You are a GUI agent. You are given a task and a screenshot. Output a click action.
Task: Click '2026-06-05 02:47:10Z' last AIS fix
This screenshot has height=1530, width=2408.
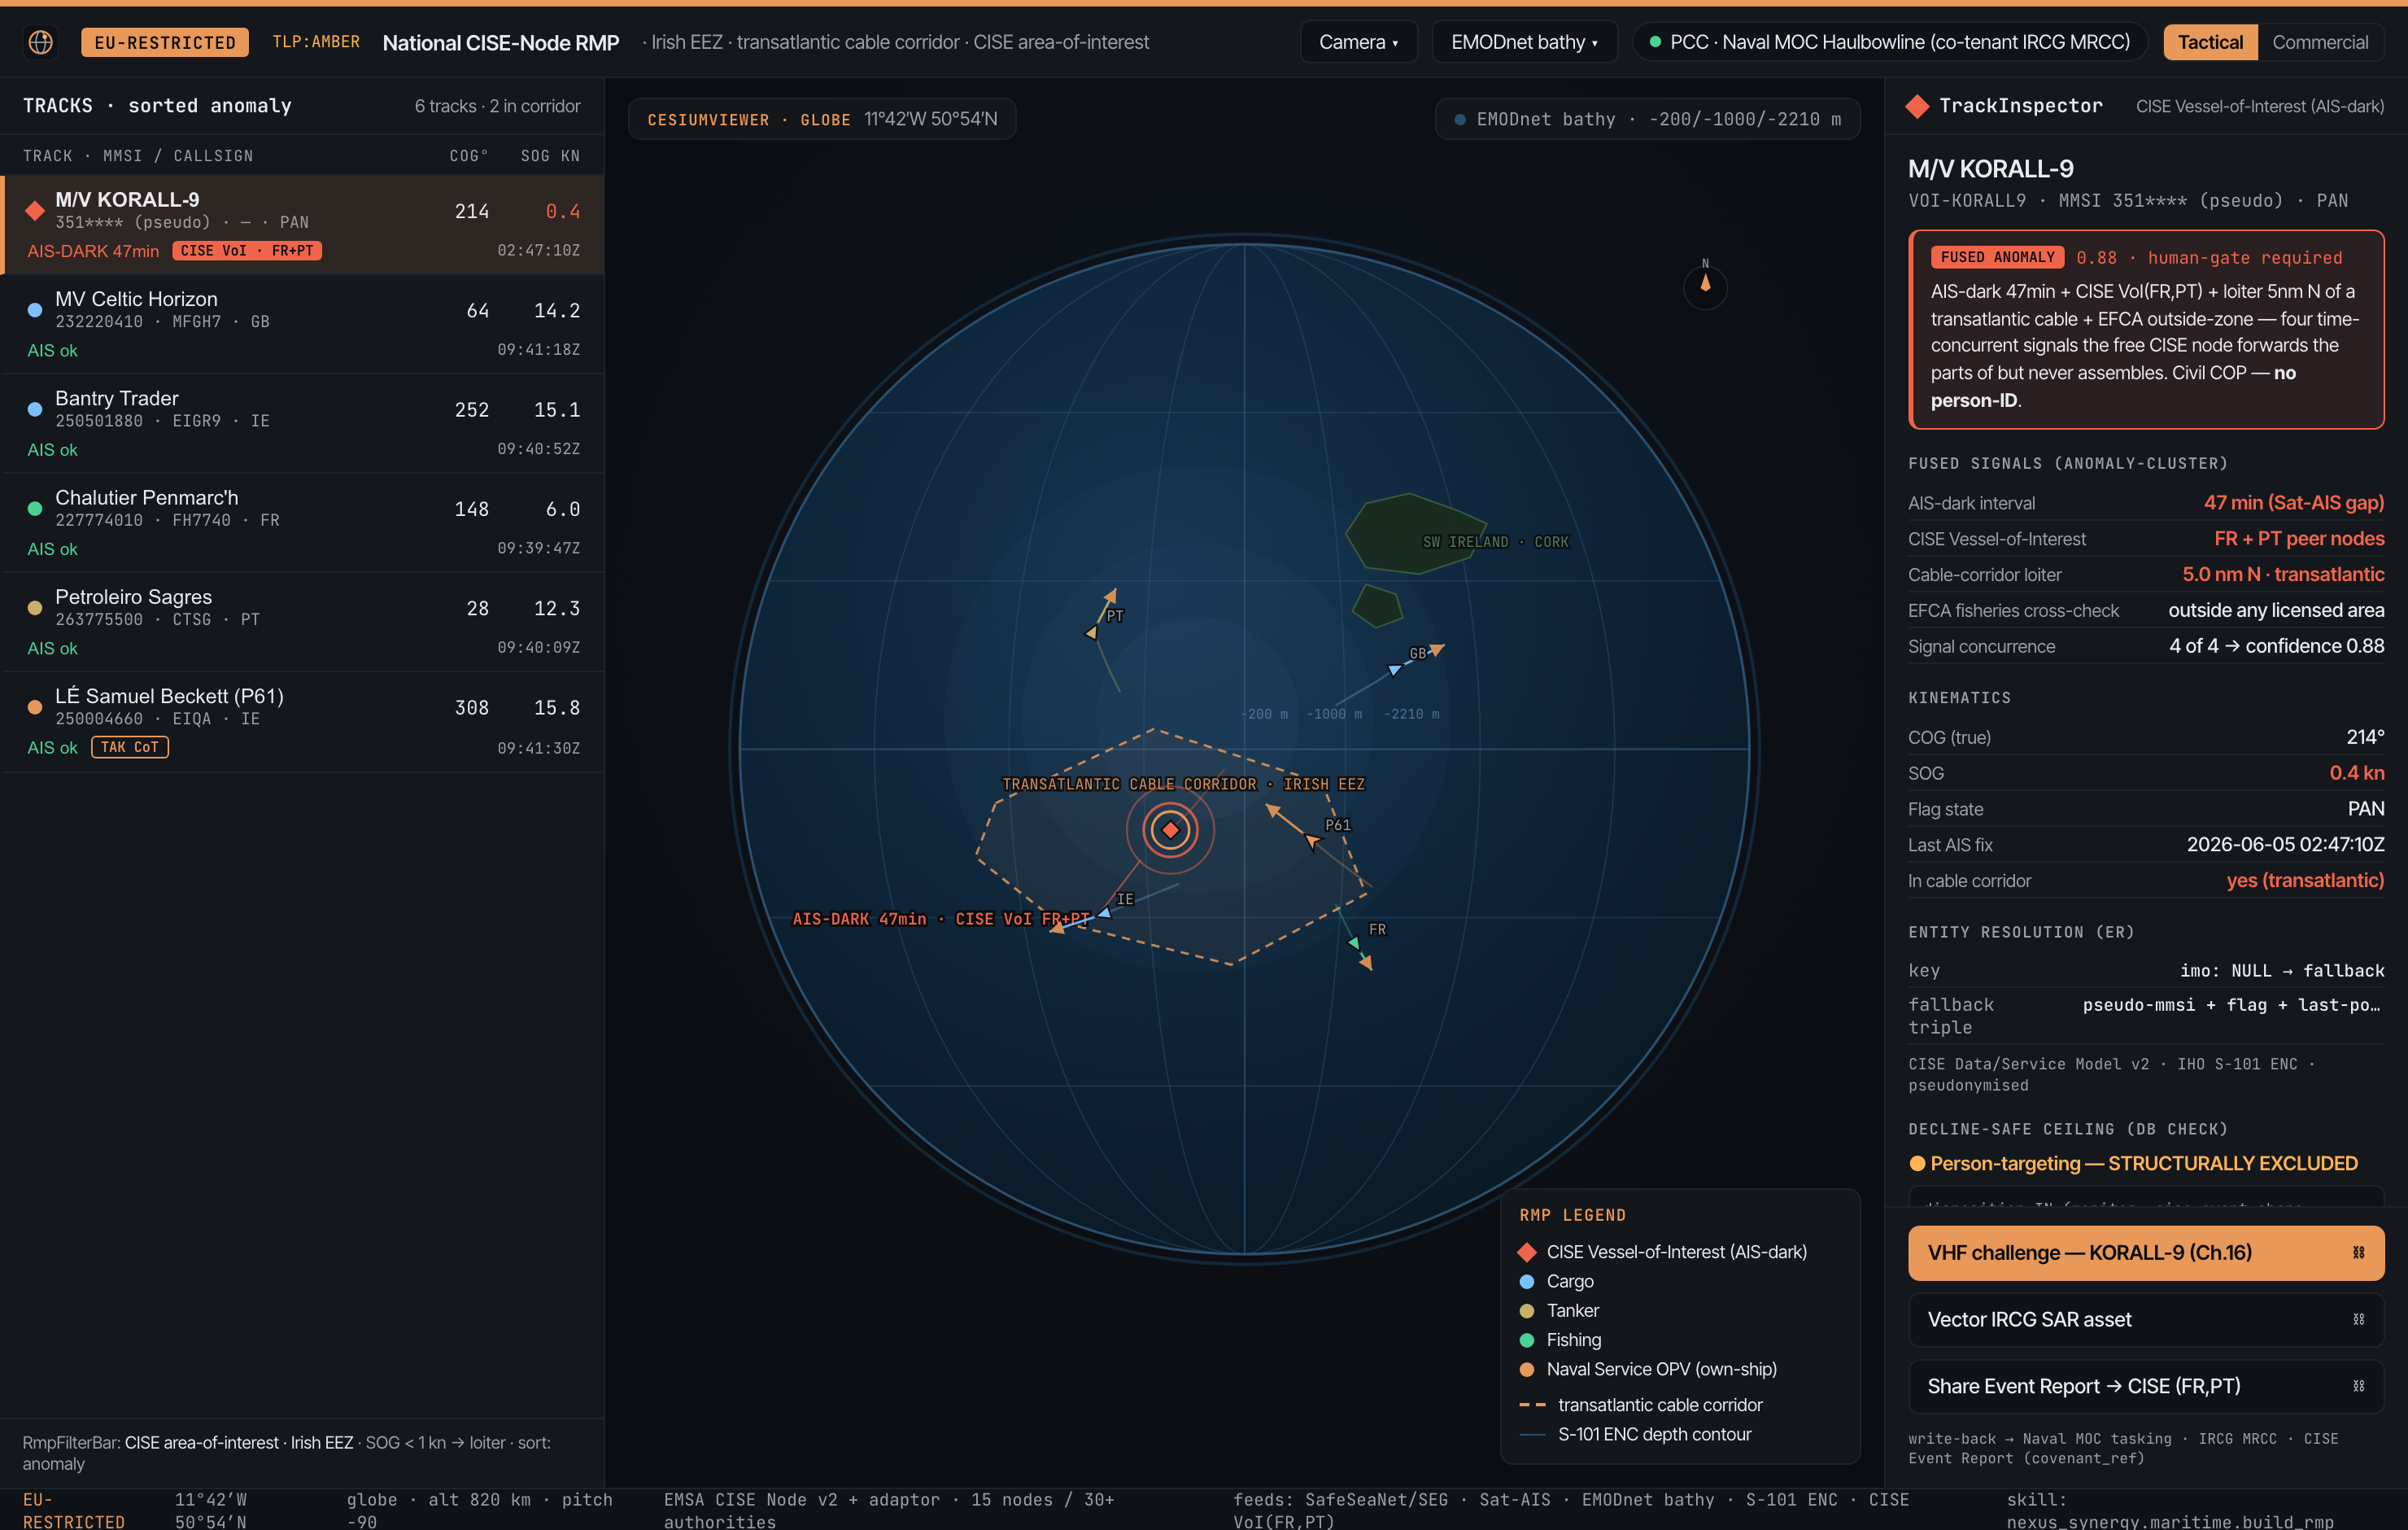point(2285,845)
